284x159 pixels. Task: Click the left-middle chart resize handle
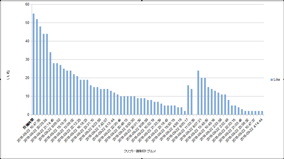pyautogui.click(x=1, y=79)
